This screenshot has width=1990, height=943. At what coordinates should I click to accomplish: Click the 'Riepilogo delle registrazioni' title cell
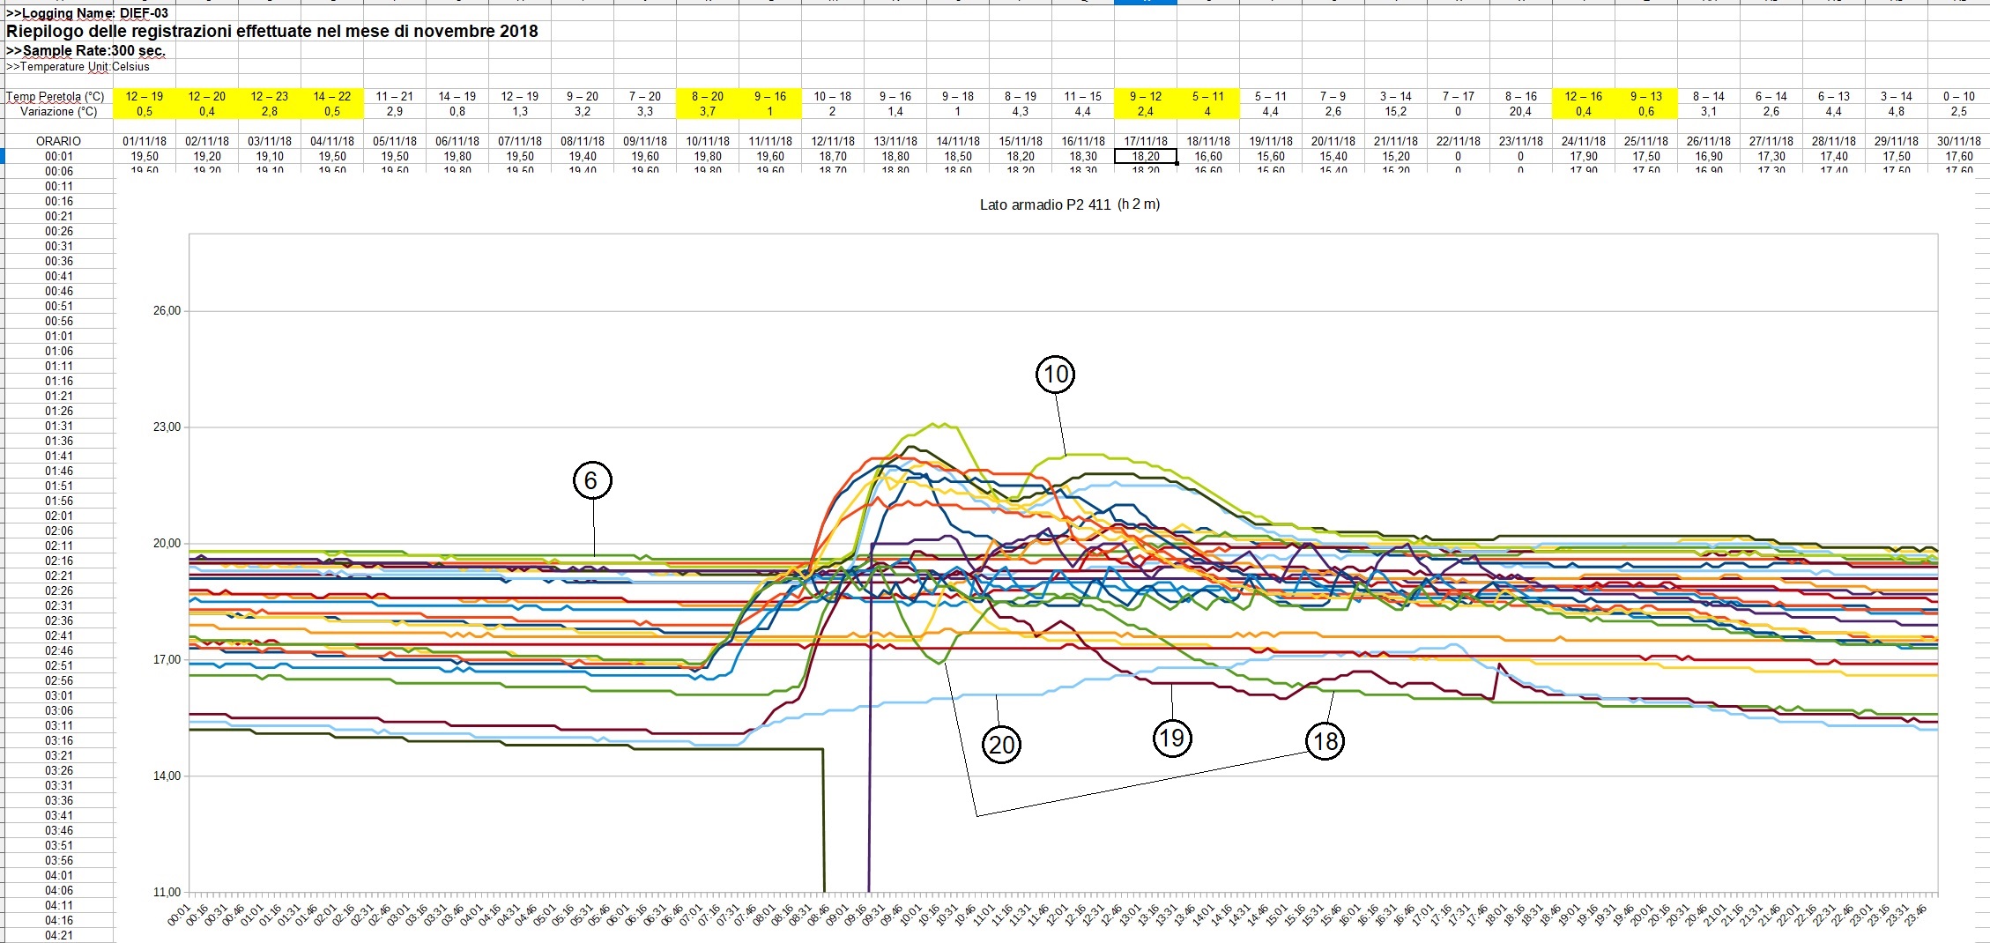[271, 32]
